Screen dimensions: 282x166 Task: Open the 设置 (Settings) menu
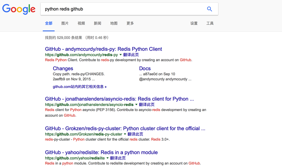coord(194,23)
